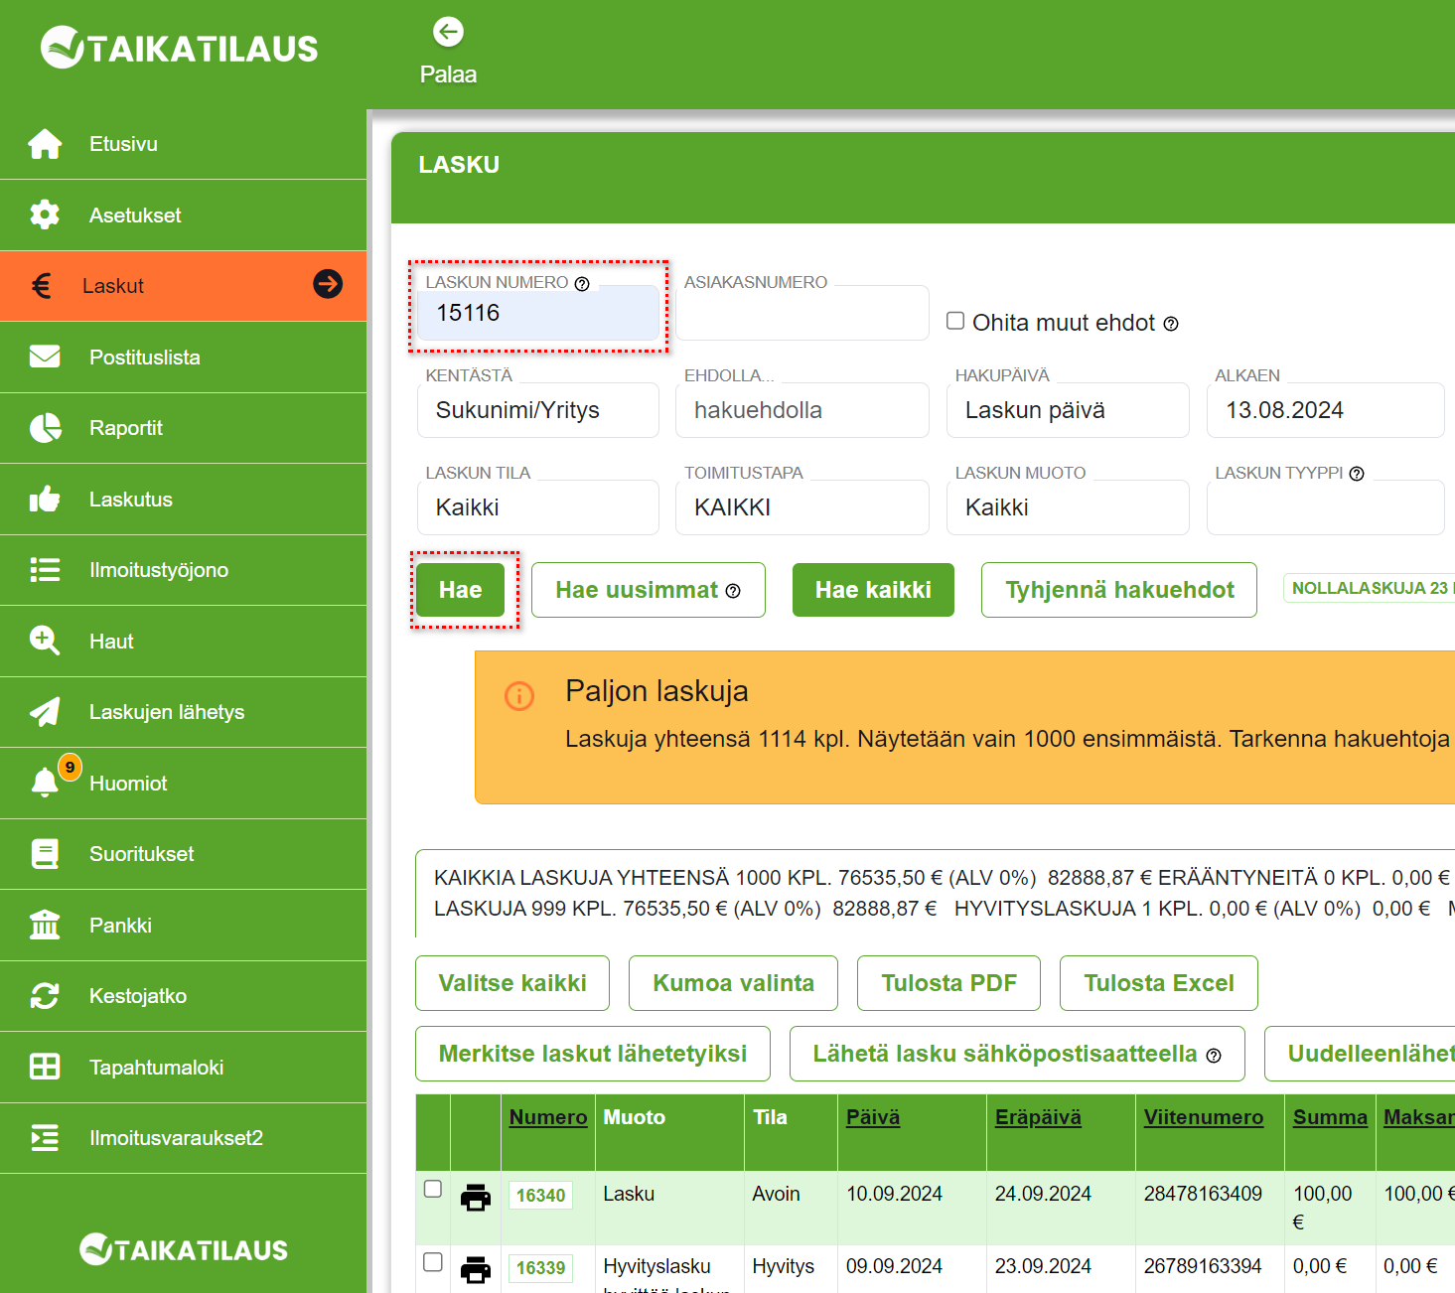1455x1293 pixels.
Task: Click the Ehdolla hakuehdolla input field
Action: click(x=802, y=410)
